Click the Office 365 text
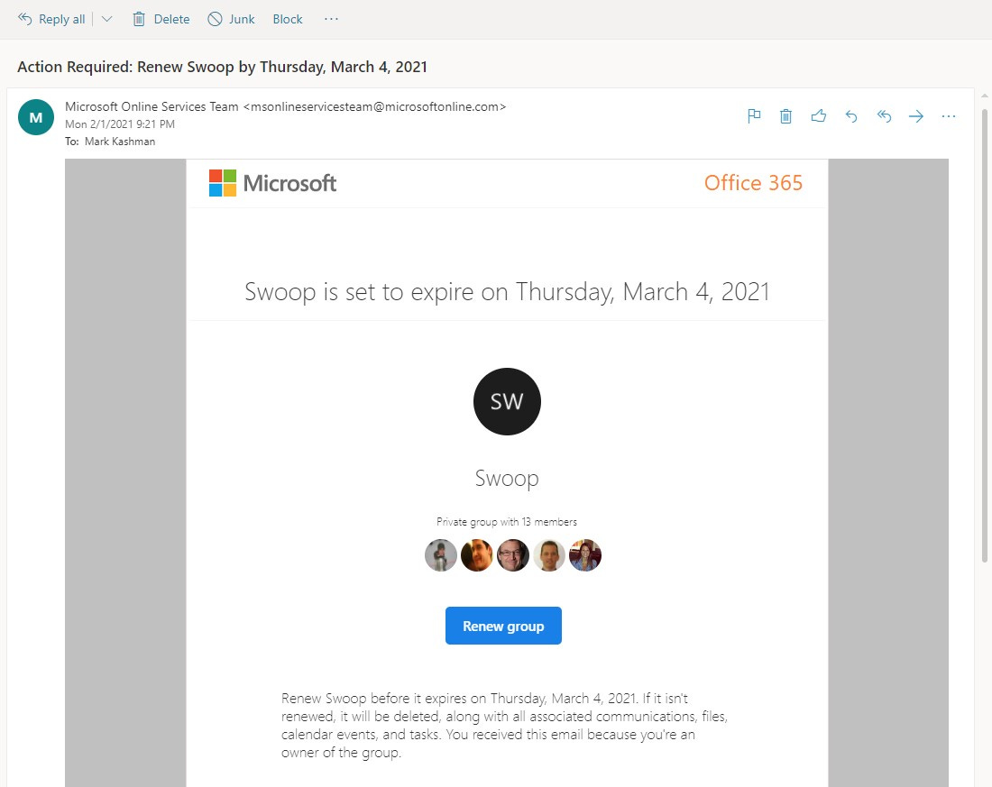The height and width of the screenshot is (787, 992). click(753, 183)
